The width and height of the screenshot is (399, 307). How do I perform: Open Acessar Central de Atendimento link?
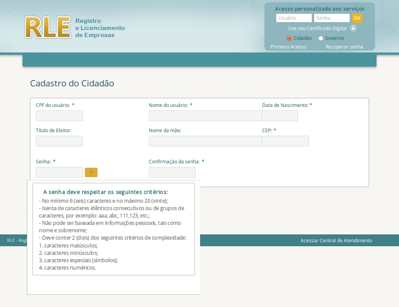pos(336,240)
